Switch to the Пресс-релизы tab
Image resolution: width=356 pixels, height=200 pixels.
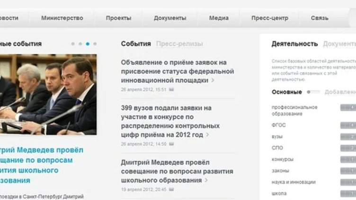click(x=179, y=44)
